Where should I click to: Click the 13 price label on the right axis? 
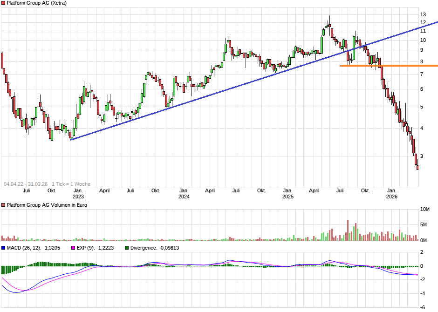[x=423, y=14]
